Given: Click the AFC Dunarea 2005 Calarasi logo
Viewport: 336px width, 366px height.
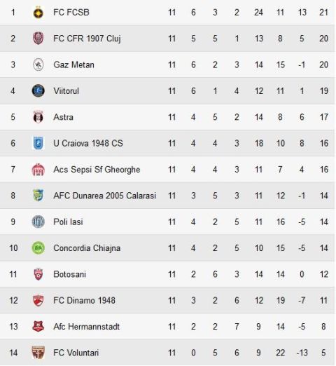Looking at the screenshot, I should 38,196.
